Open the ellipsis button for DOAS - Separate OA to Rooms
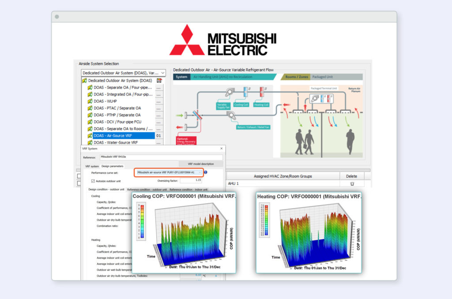The width and height of the screenshot is (452, 299). coord(158,129)
